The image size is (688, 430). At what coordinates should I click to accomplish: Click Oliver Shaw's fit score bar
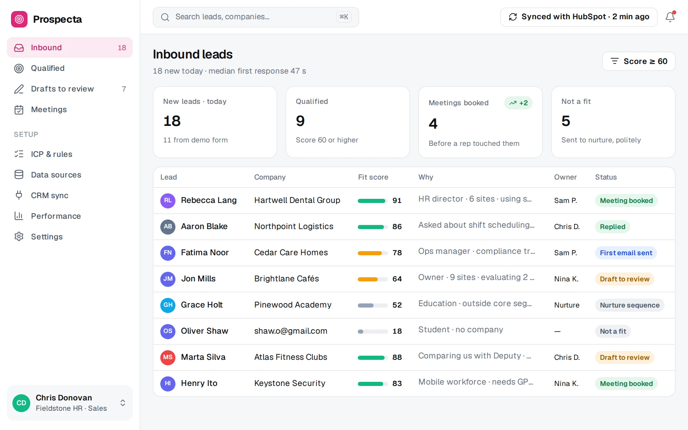pyautogui.click(x=373, y=331)
